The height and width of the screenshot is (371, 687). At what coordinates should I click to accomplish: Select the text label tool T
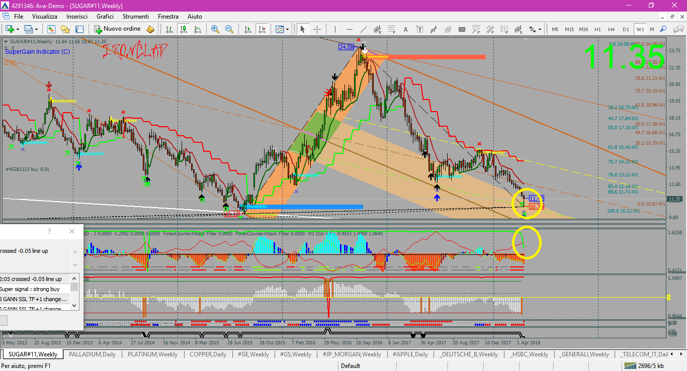point(419,29)
